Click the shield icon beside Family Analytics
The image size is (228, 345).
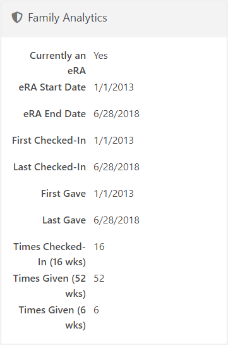point(17,18)
